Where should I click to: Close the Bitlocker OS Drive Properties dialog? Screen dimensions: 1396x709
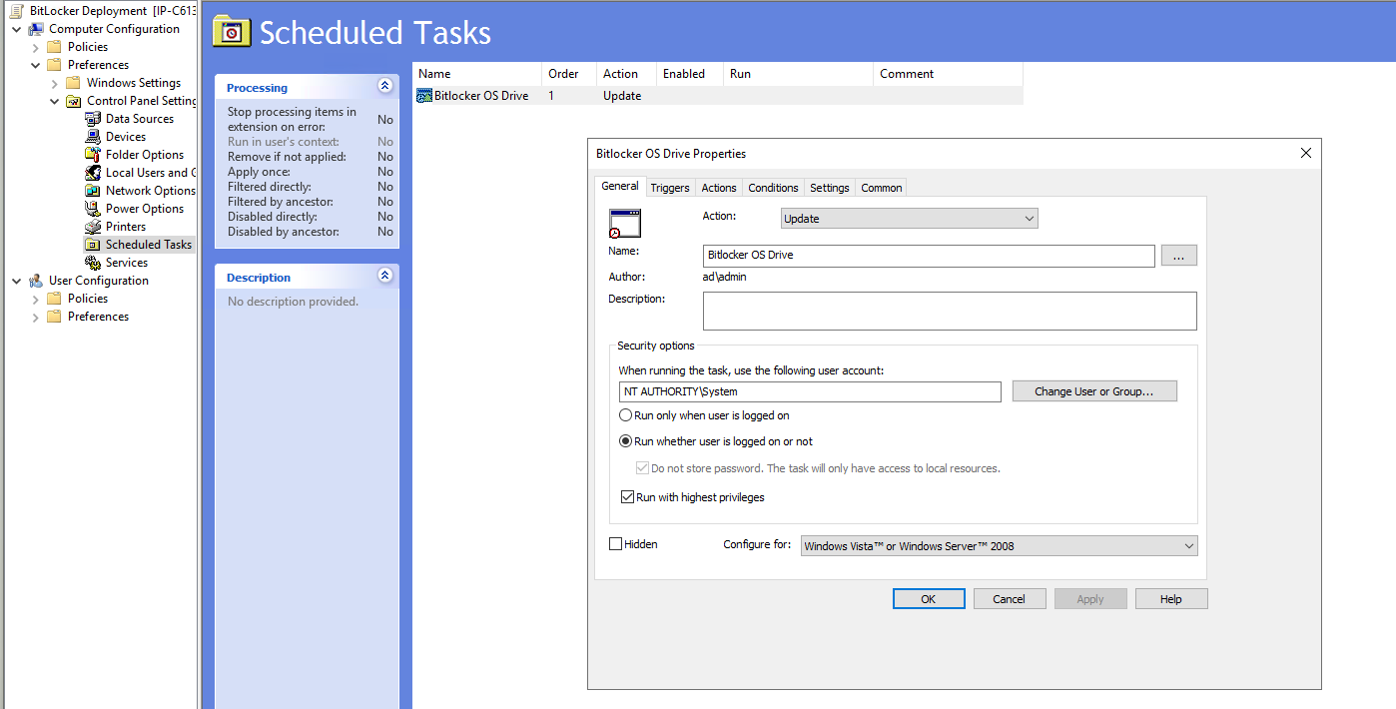(x=1305, y=153)
